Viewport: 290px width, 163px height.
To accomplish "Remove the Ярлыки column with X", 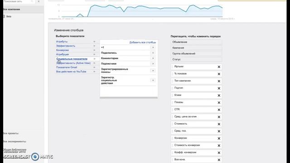I will (x=219, y=67).
